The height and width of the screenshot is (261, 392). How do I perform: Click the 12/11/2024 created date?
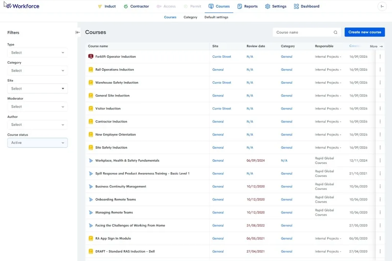pyautogui.click(x=358, y=160)
